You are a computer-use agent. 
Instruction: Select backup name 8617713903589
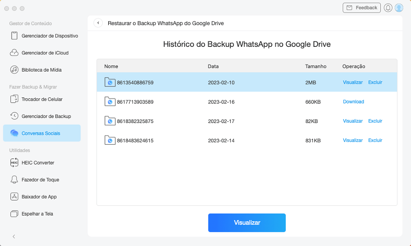[135, 102]
